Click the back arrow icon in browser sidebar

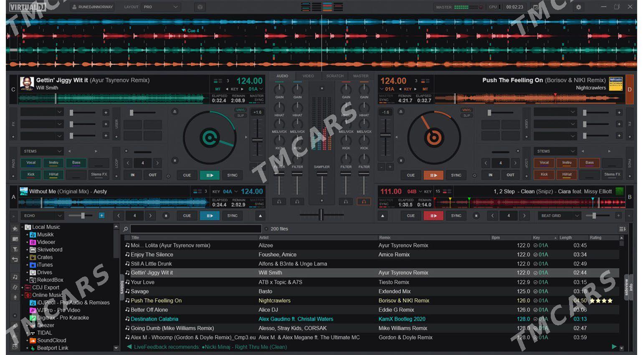(15, 260)
